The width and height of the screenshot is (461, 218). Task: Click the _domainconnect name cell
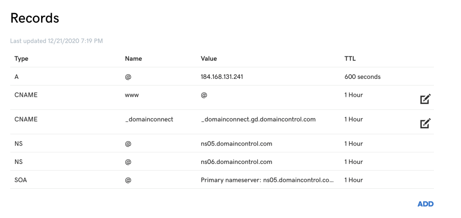coord(149,119)
